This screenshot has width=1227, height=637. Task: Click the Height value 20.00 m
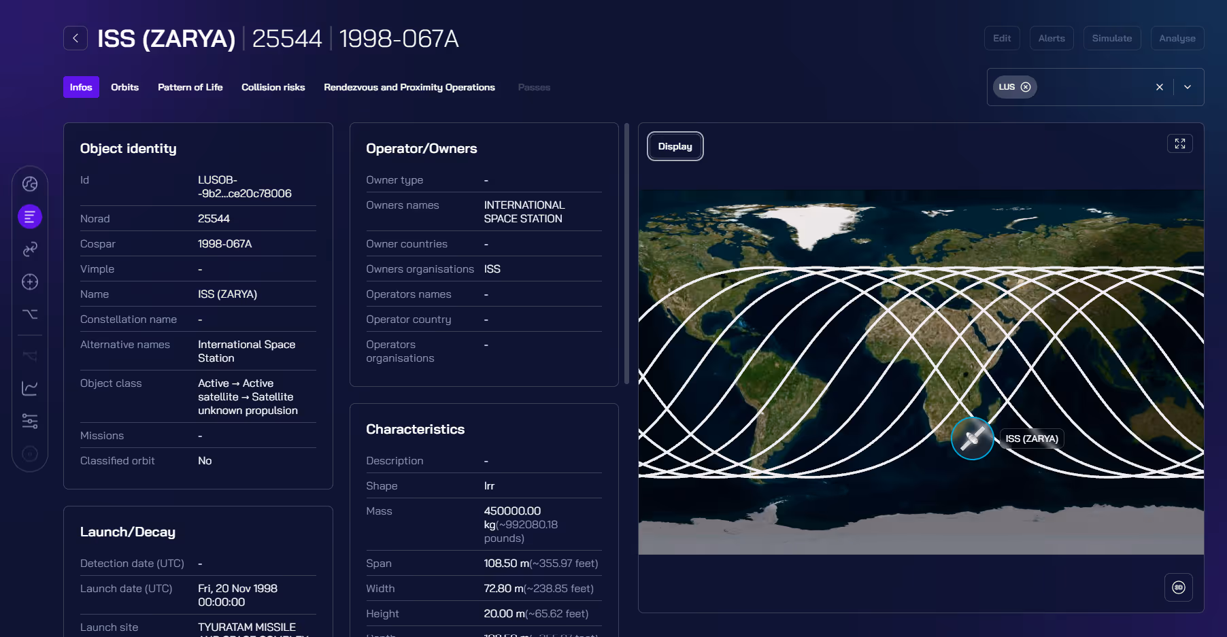(505, 613)
